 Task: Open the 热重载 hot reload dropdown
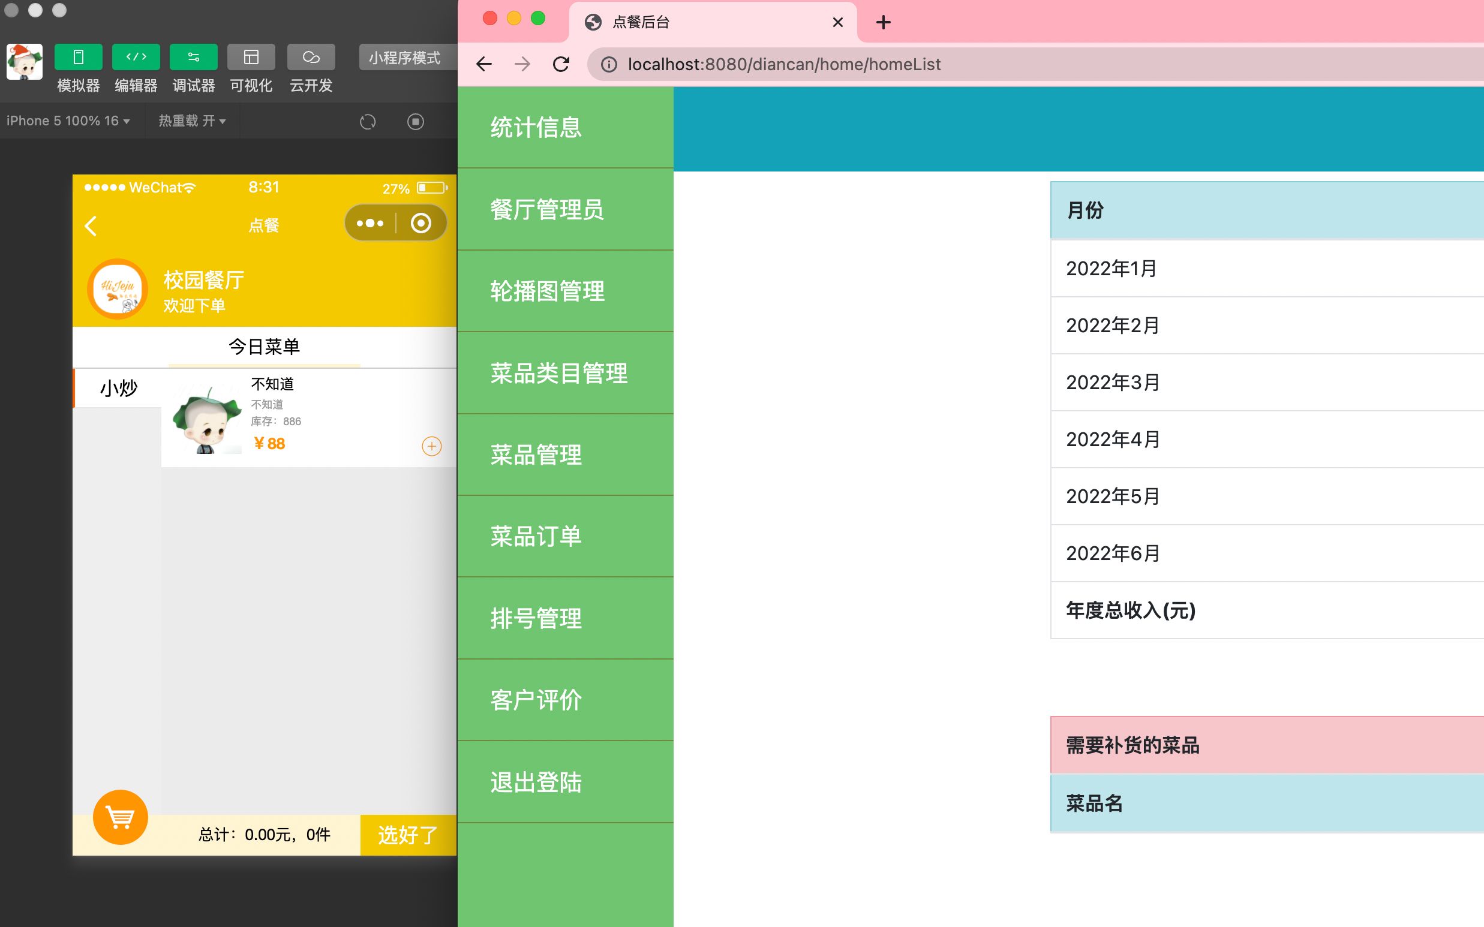click(x=191, y=121)
